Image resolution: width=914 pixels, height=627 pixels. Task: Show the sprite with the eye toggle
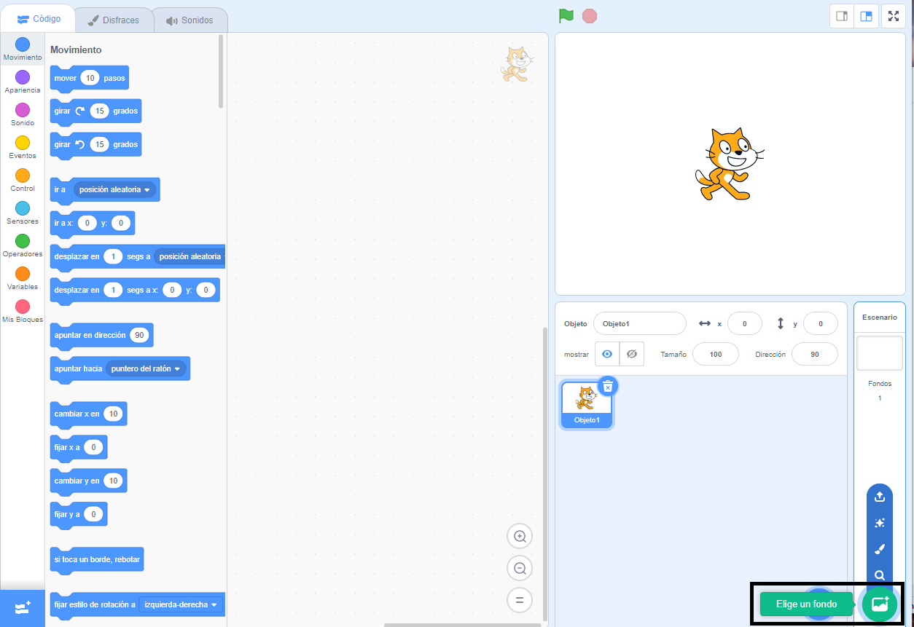(606, 354)
